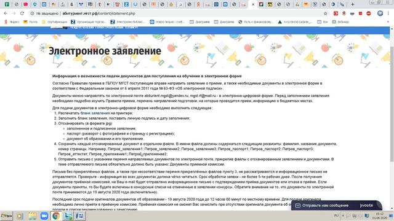Open the Яндекс bookmark
394x221 pixels.
(x=12, y=22)
